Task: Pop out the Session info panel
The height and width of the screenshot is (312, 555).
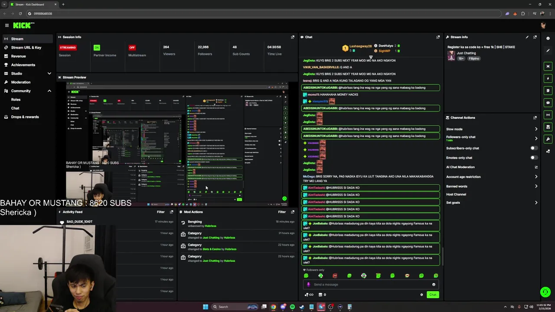Action: (293, 37)
